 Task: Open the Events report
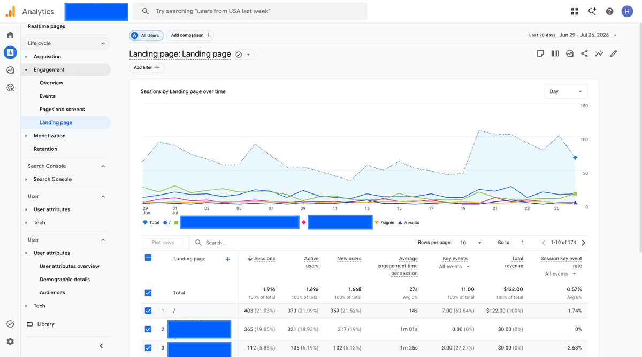click(x=48, y=96)
